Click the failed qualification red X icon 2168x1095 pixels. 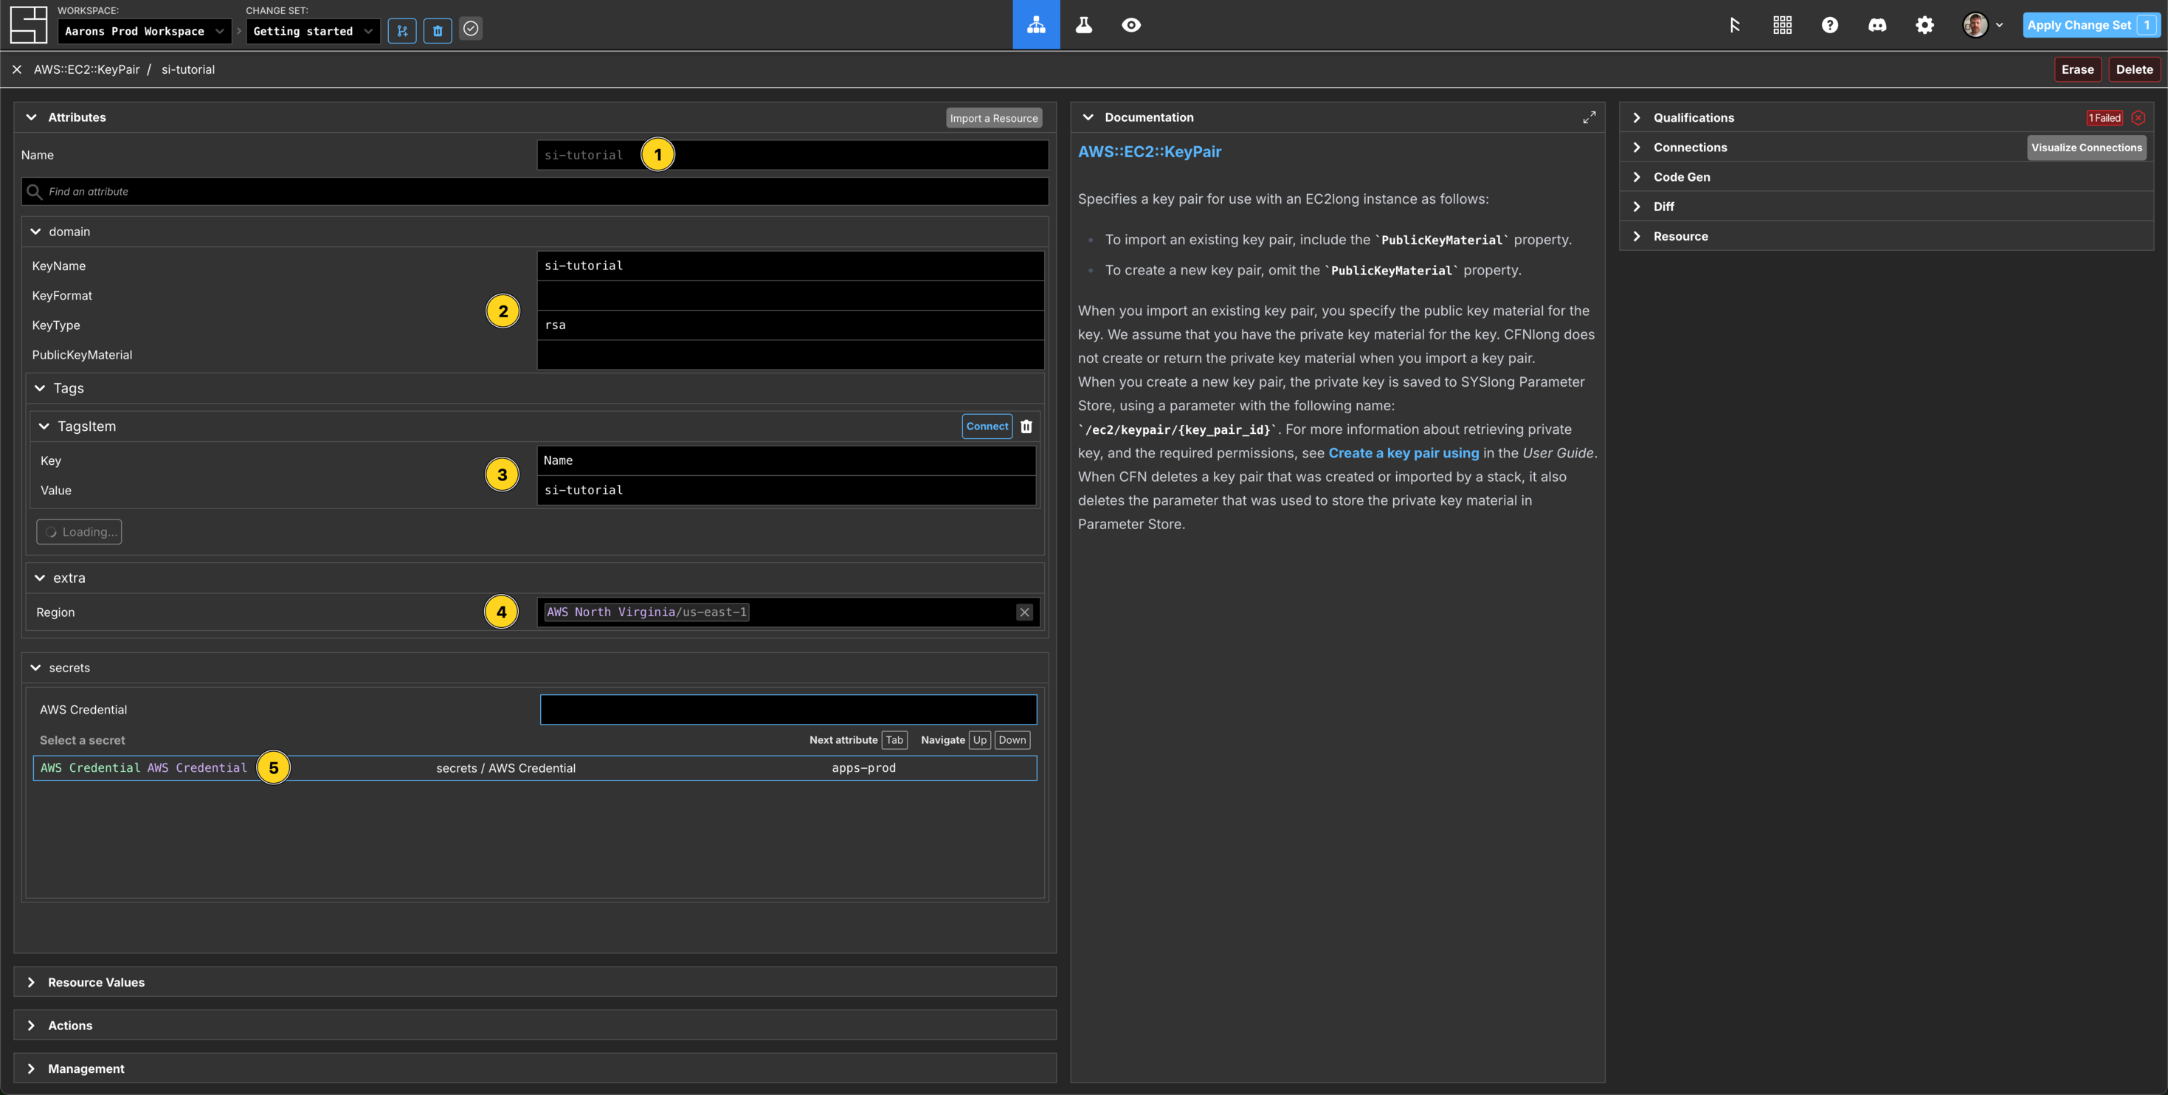pyautogui.click(x=2138, y=117)
